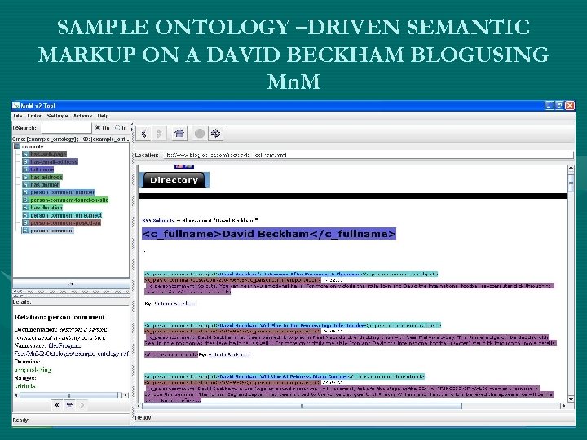Screen dimensions: 587x440
Task: Click the browser Back arrow toolbar icon
Action: click(143, 134)
